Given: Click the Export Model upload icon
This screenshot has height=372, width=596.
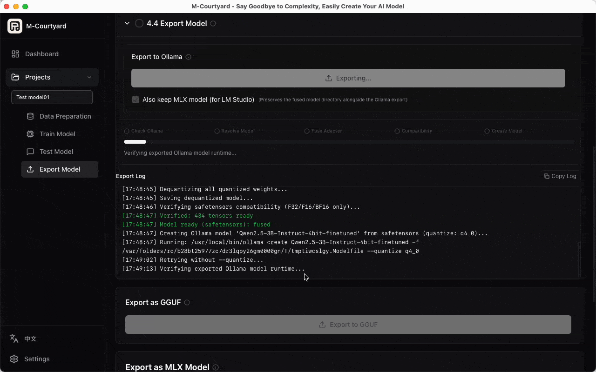Looking at the screenshot, I should tap(30, 169).
